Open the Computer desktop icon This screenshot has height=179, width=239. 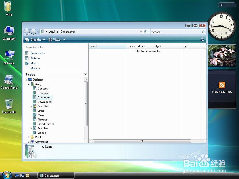tap(9, 33)
